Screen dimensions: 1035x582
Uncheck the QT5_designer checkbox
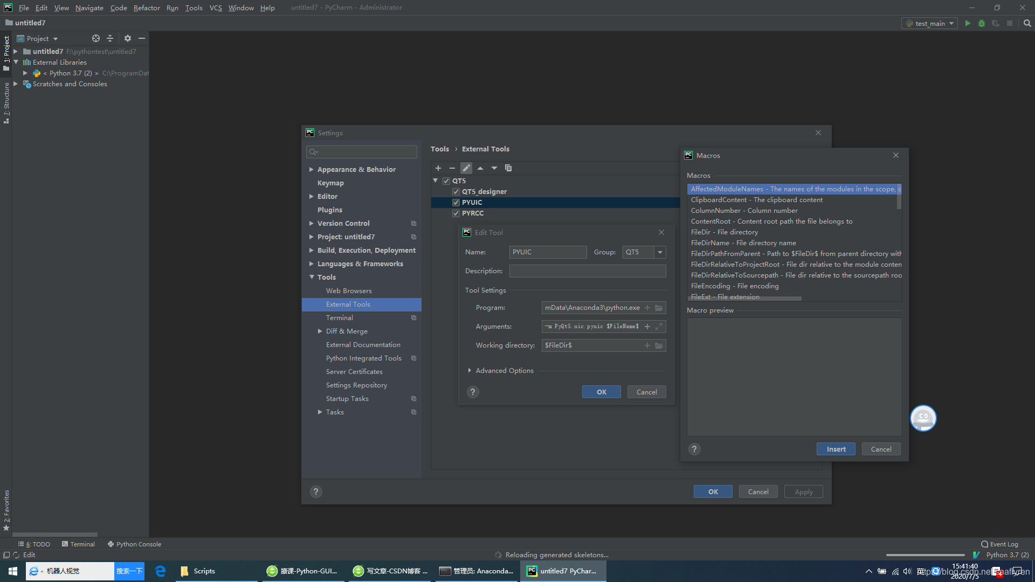coord(456,192)
